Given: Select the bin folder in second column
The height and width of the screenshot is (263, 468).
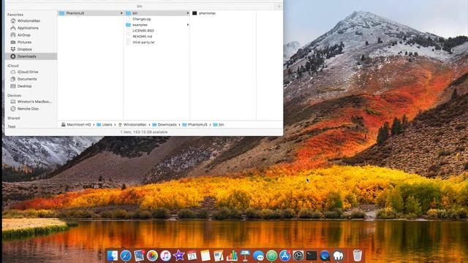Looking at the screenshot, I should pos(157,13).
